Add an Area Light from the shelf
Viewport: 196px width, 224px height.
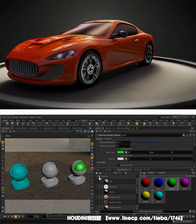(103, 124)
